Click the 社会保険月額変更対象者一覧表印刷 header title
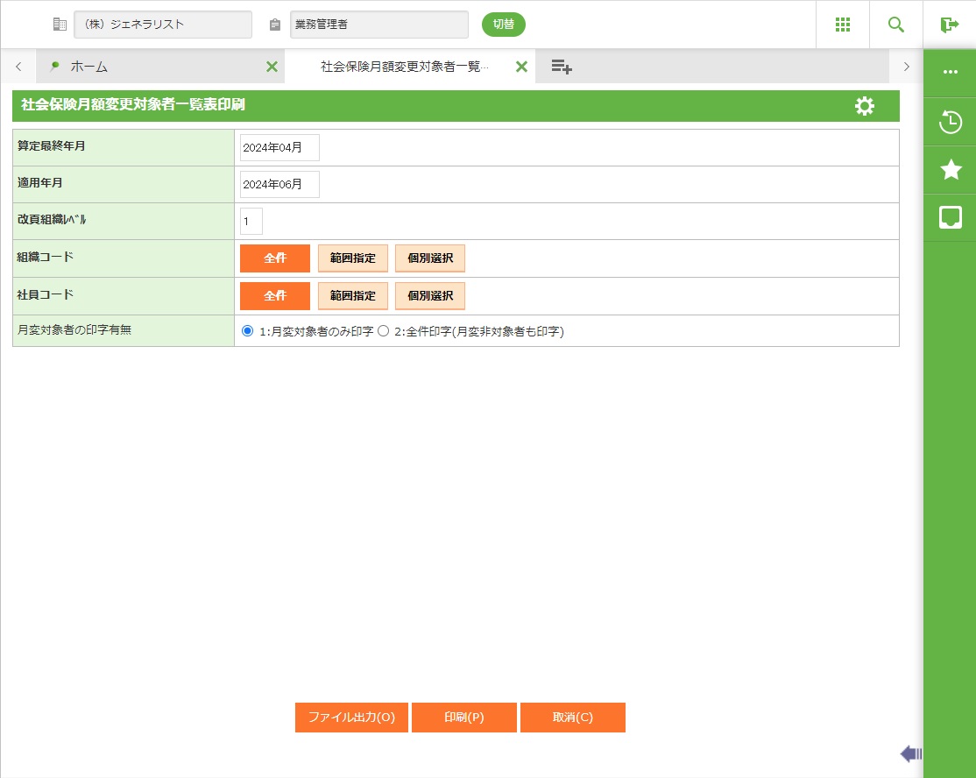This screenshot has width=976, height=778. (x=133, y=104)
